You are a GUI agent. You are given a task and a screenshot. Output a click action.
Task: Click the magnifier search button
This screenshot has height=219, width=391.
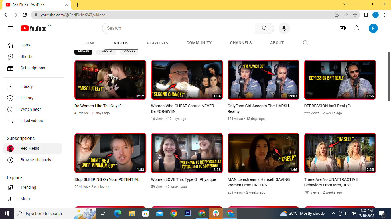[264, 28]
